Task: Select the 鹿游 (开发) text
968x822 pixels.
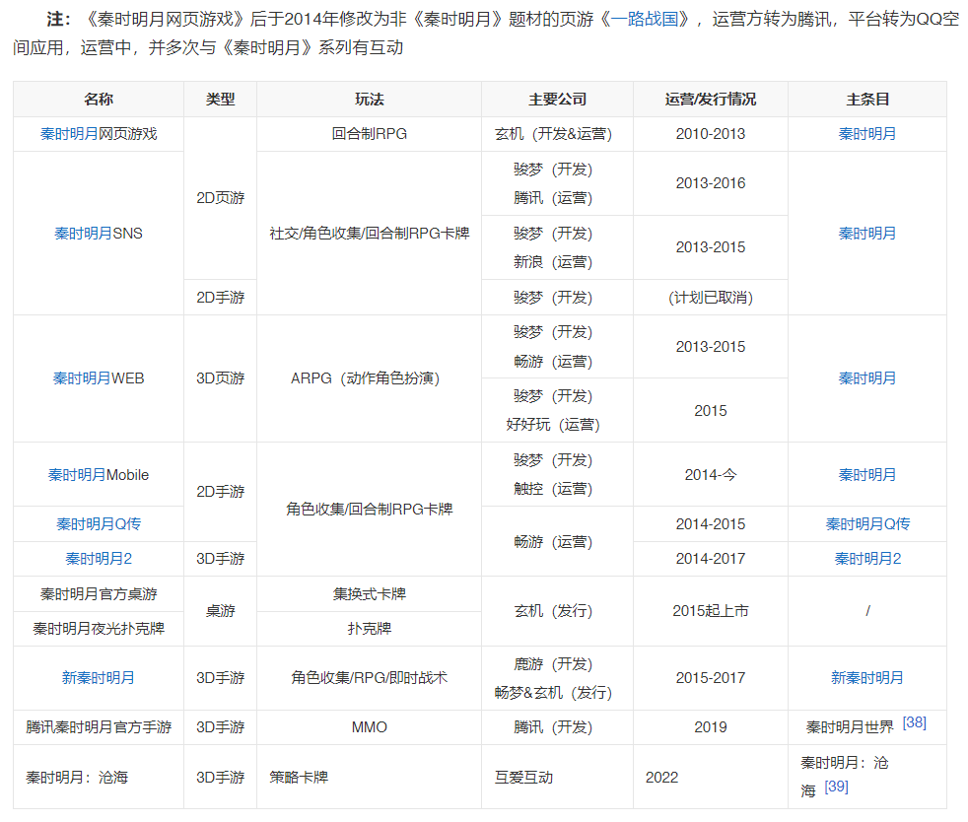Action: 553,664
